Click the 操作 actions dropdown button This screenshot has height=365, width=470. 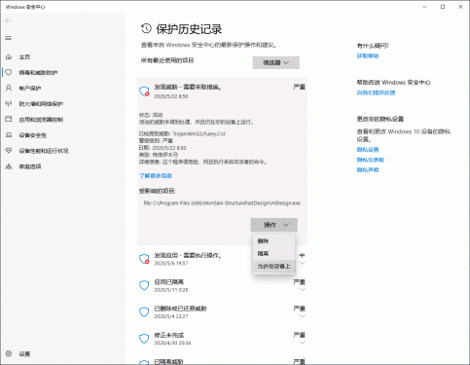click(x=274, y=225)
